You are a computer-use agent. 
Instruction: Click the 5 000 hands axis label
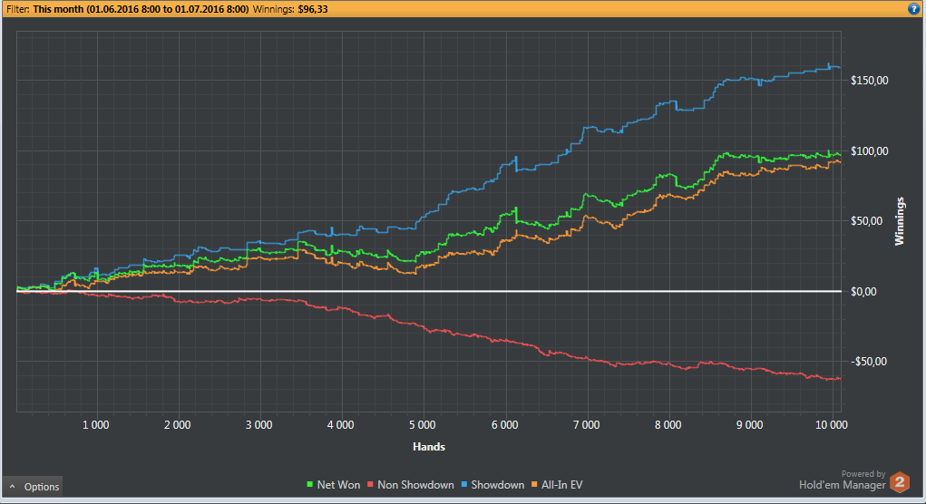click(x=423, y=425)
